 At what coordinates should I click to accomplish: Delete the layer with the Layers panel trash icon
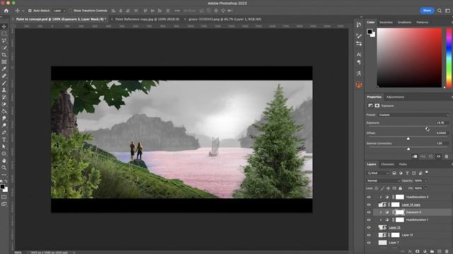pyautogui.click(x=447, y=251)
